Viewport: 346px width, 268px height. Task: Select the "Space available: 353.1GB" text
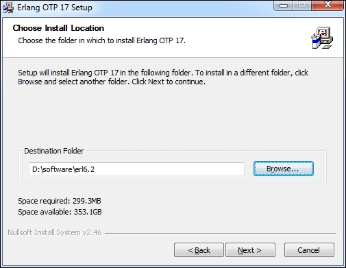tap(60, 212)
